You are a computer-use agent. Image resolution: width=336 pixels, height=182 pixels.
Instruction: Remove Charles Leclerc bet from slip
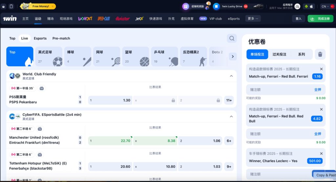[x=321, y=153]
